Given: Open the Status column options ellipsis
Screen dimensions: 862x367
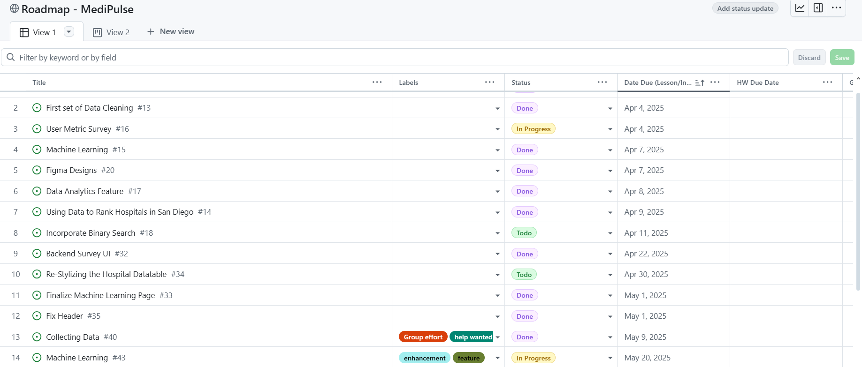Looking at the screenshot, I should (603, 82).
